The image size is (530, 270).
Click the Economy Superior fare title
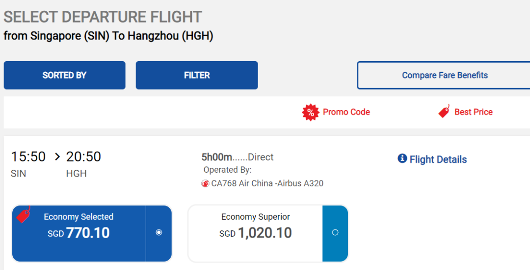(x=256, y=217)
